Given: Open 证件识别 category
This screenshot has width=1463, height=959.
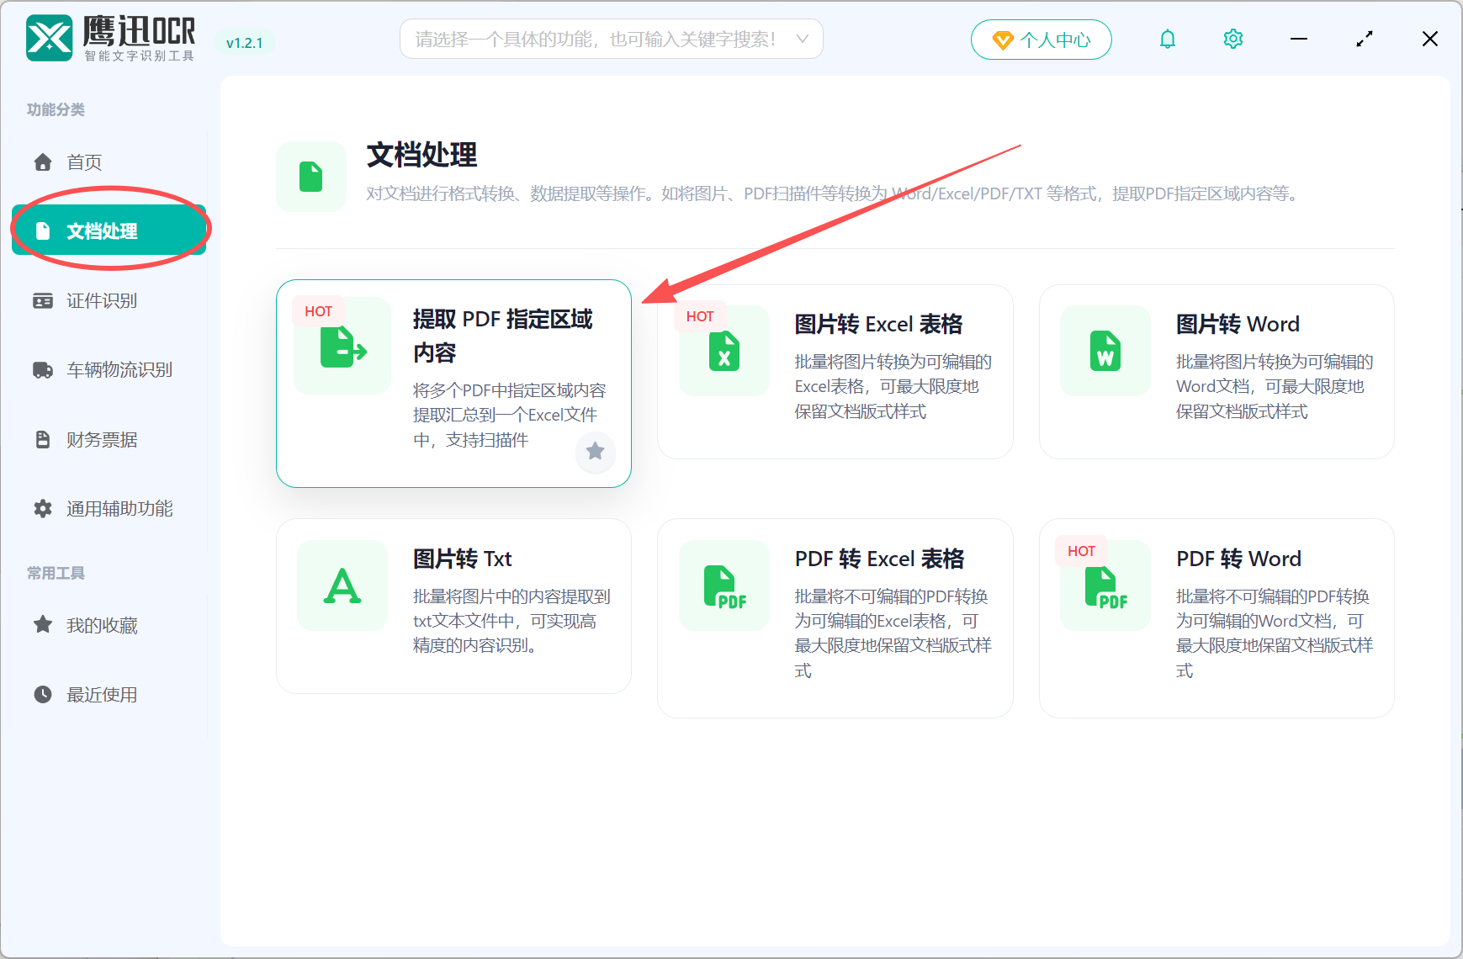Looking at the screenshot, I should tap(109, 301).
